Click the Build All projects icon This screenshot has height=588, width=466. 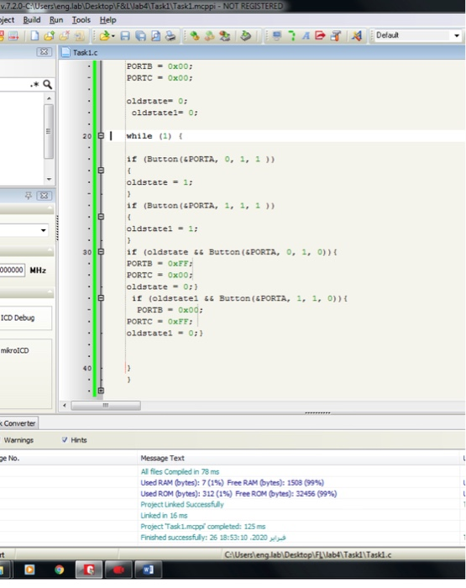click(210, 35)
